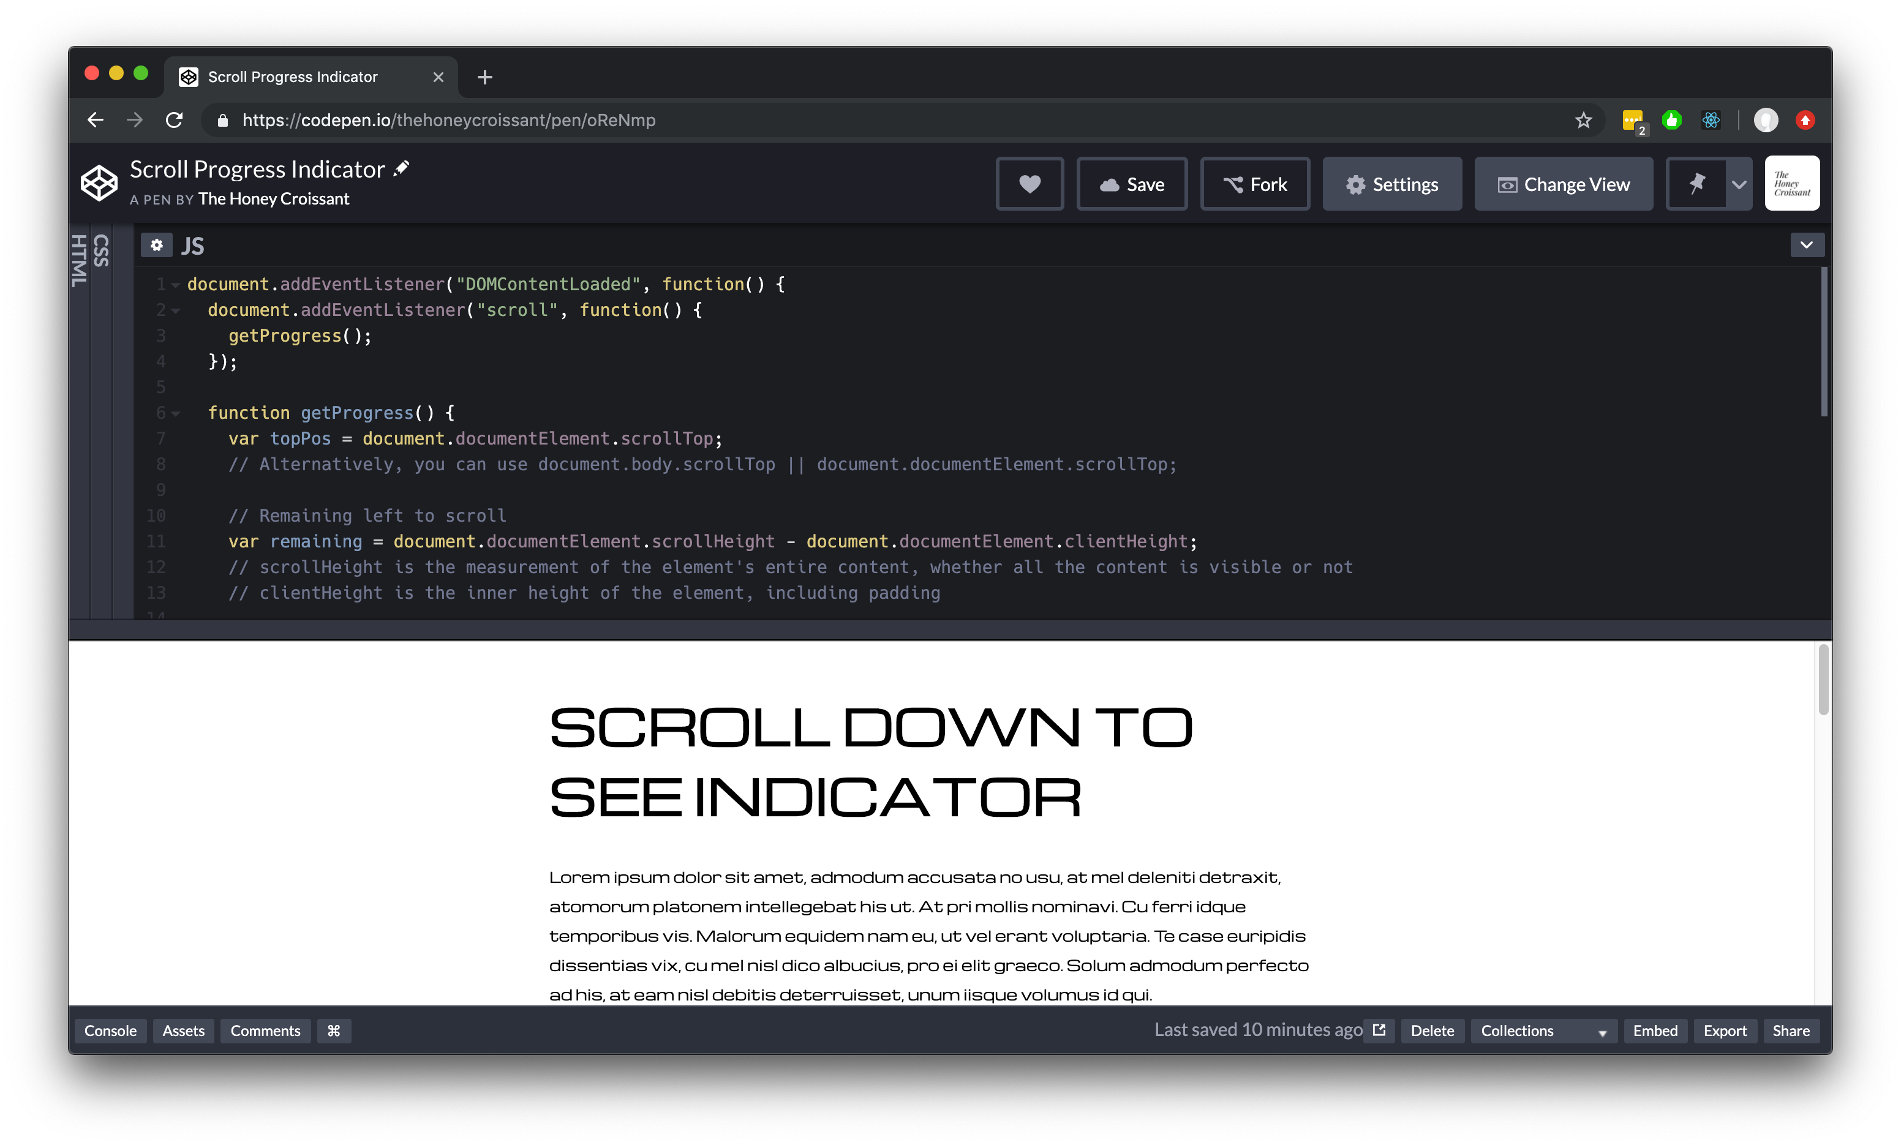Reload the page with refresh icon
Image resolution: width=1901 pixels, height=1145 pixels.
click(175, 121)
